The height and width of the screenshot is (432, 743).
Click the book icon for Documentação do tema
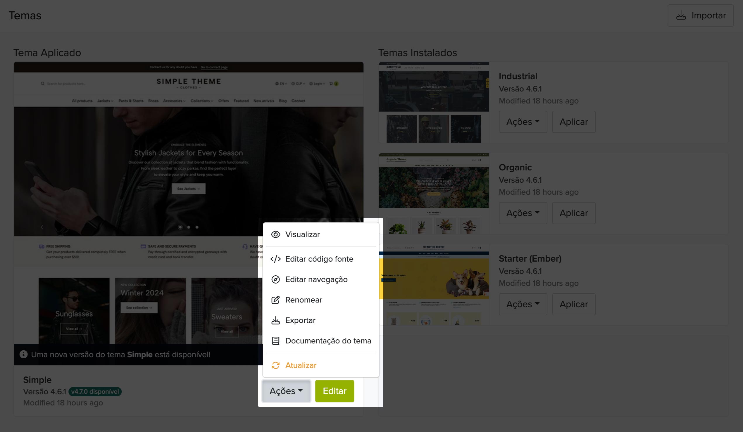[275, 341]
